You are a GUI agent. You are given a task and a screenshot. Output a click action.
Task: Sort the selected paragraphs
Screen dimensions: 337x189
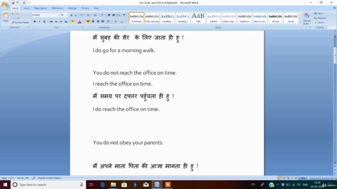pyautogui.click(x=118, y=15)
